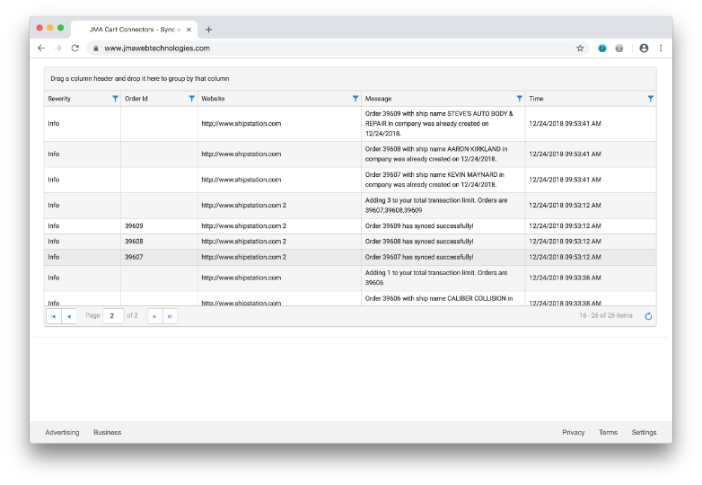Open the Time column filter
Screen dimensions: 702x485
point(651,99)
